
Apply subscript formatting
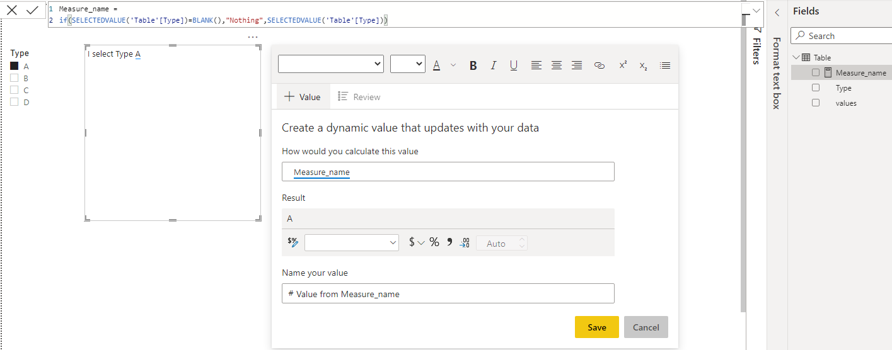(x=643, y=65)
